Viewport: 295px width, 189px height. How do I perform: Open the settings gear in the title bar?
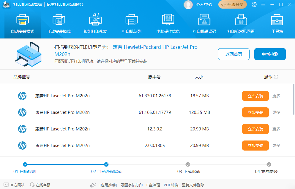coord(254,4)
